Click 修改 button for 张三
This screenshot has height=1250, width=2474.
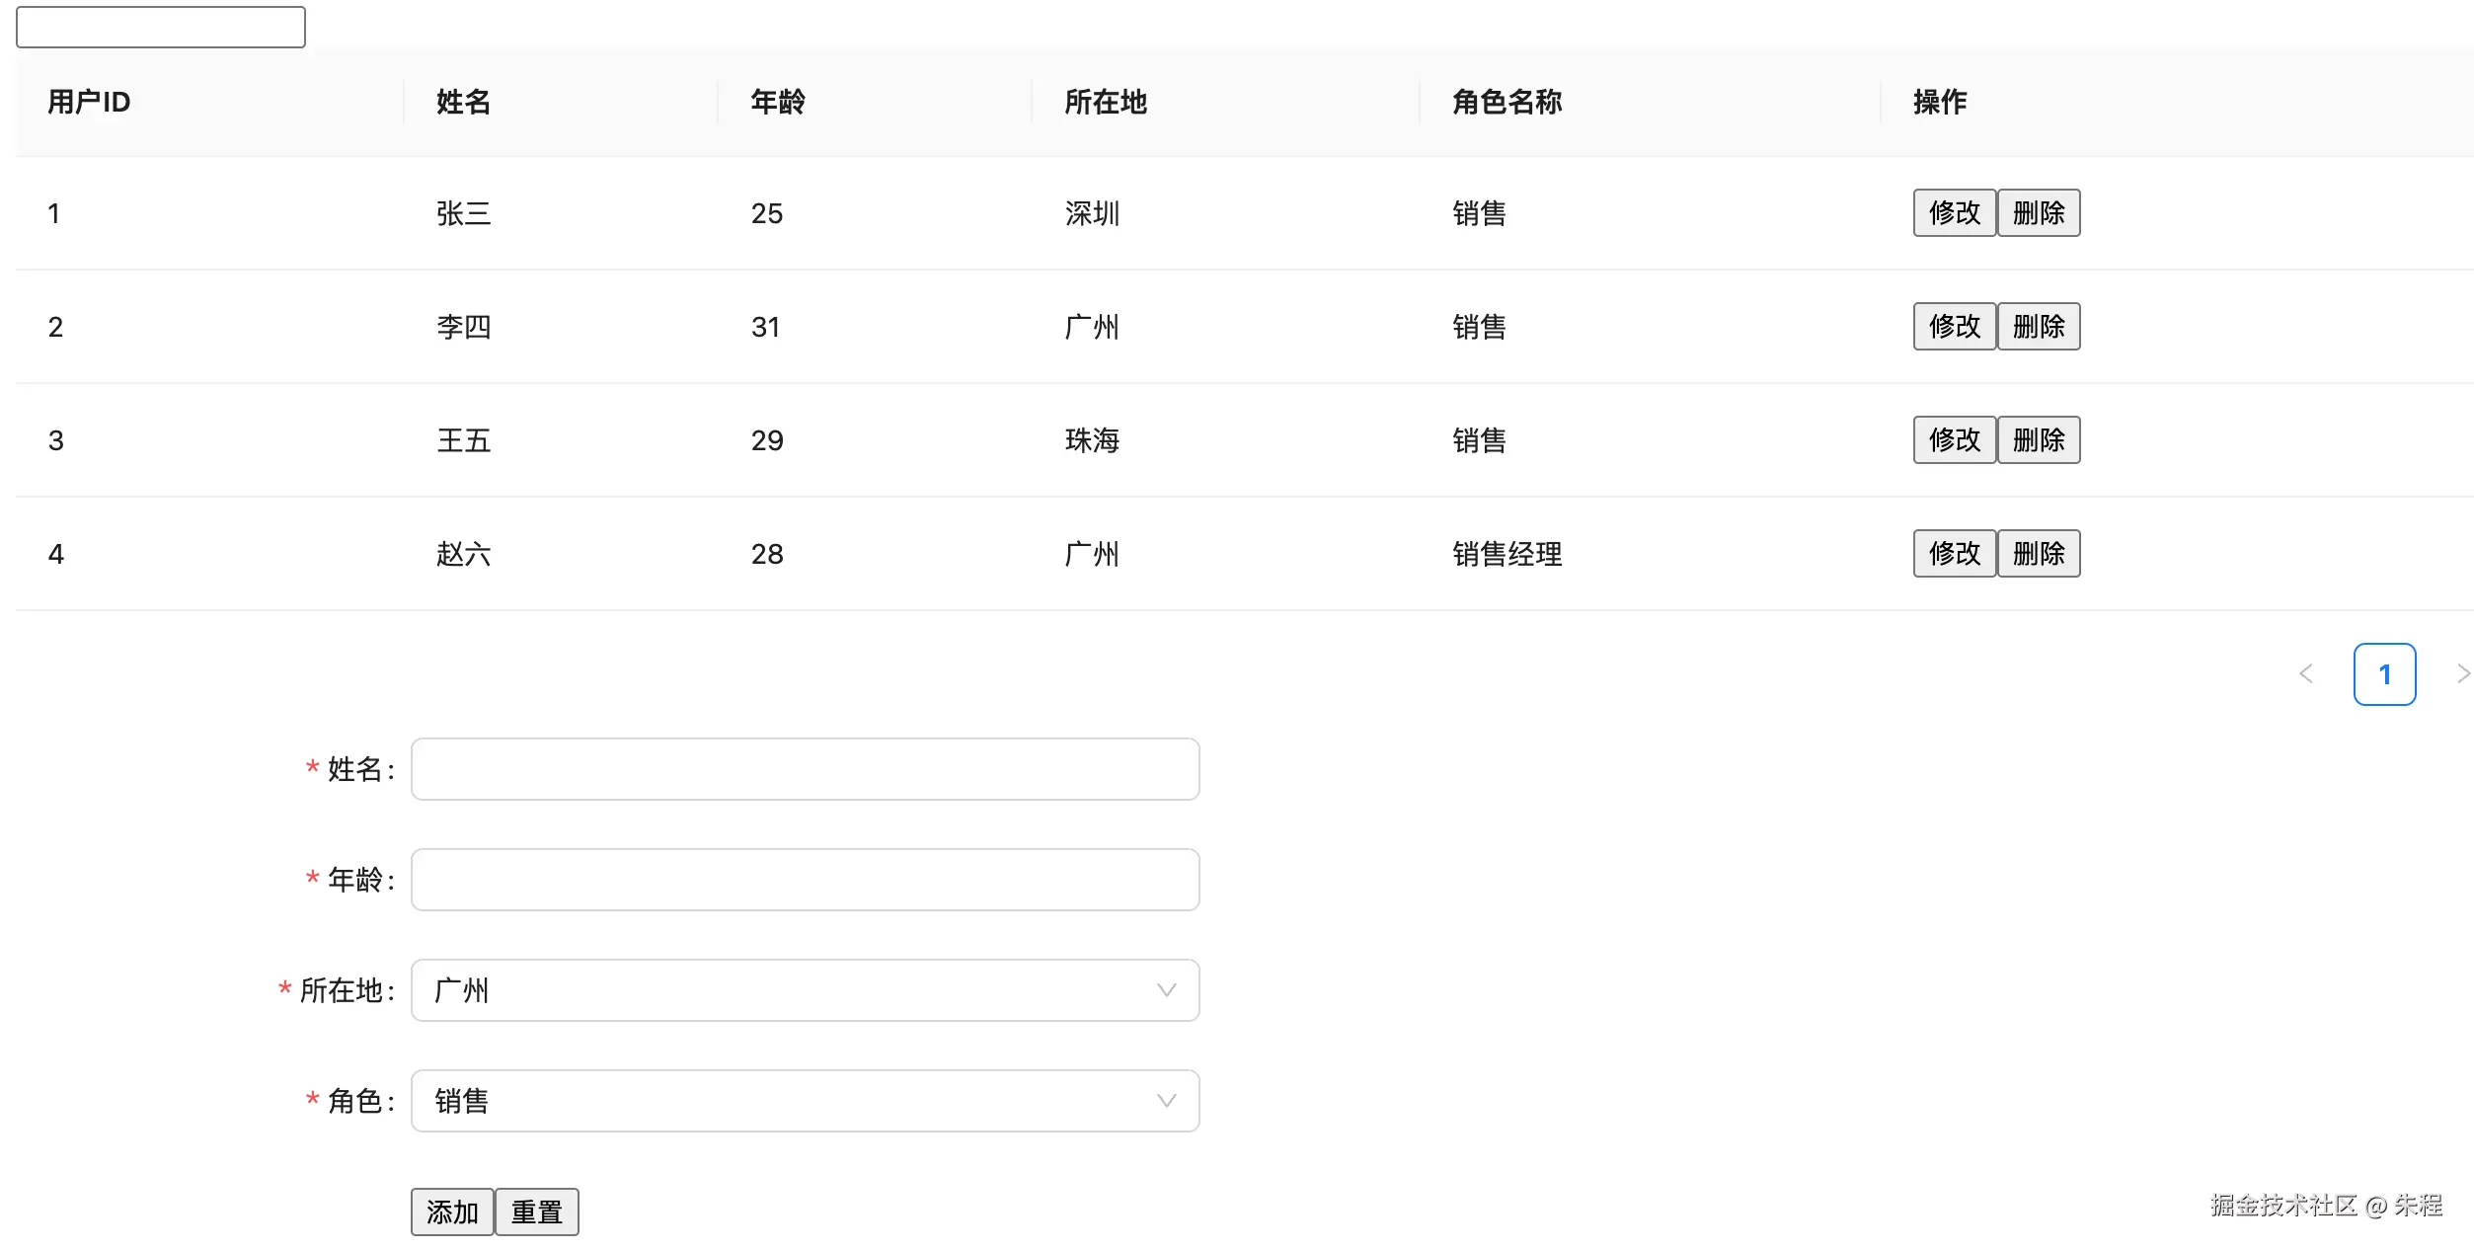click(1954, 213)
